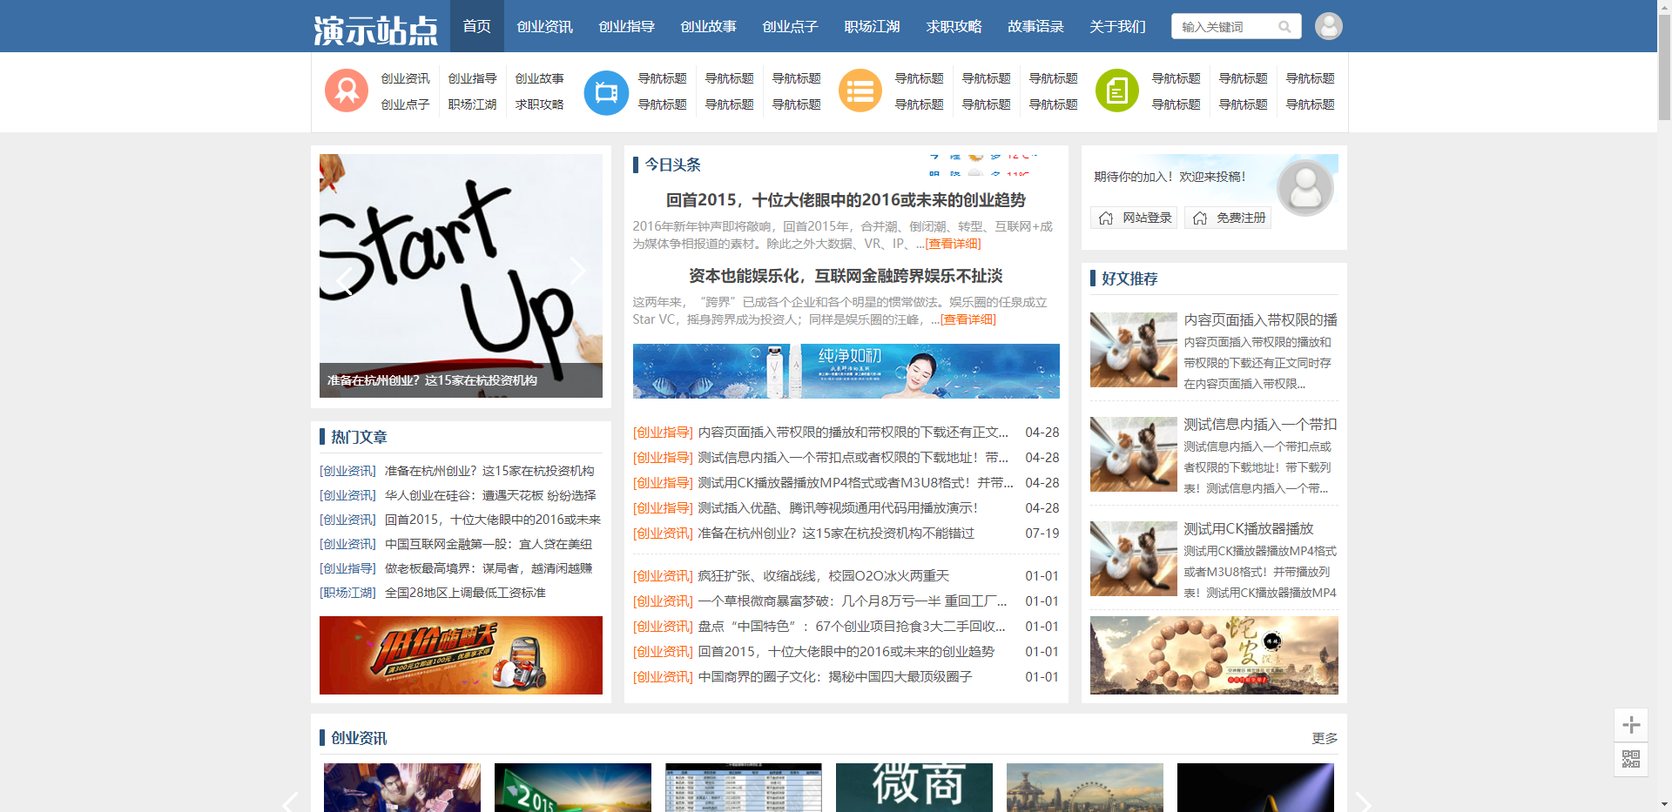Click the plus floating side button
Viewport: 1672px width, 812px height.
(x=1631, y=725)
